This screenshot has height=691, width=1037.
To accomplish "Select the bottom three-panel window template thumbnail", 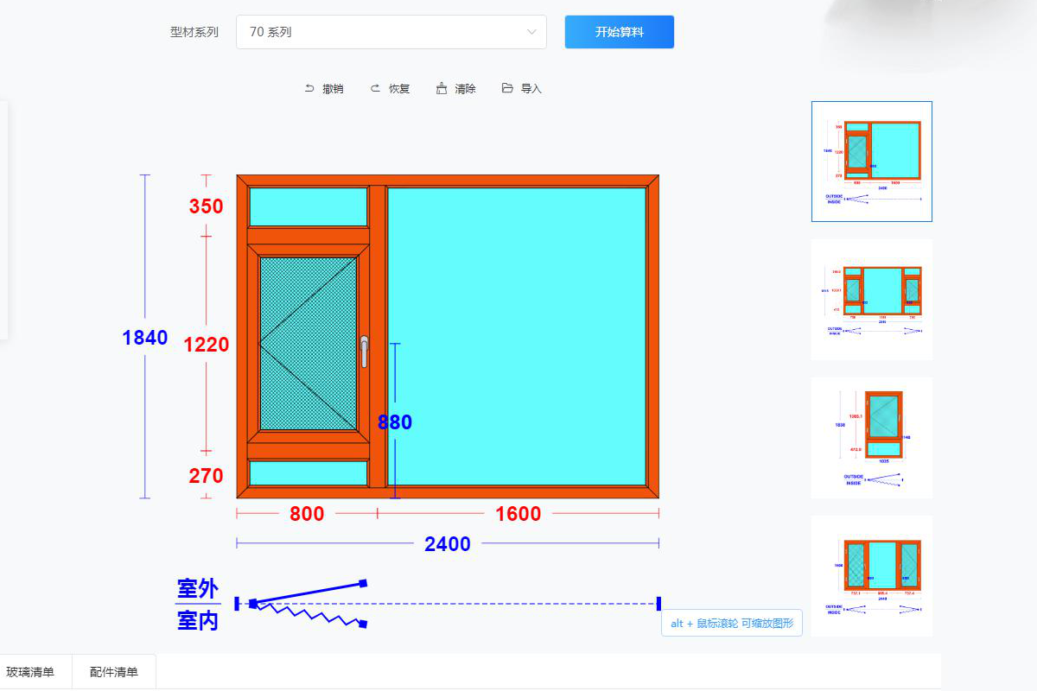I will (x=871, y=574).
